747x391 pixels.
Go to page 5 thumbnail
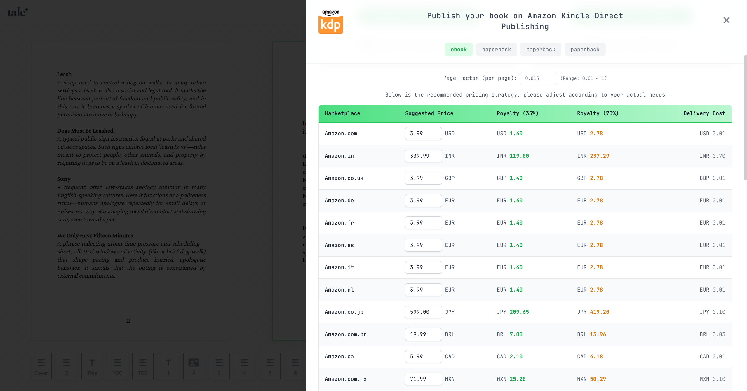pos(270,366)
